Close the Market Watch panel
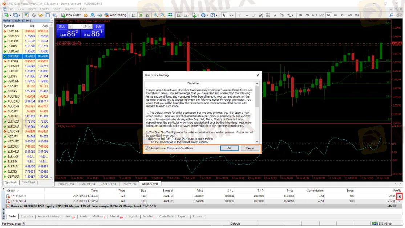Screen dimensions: 405x228 pyautogui.click(x=52, y=21)
